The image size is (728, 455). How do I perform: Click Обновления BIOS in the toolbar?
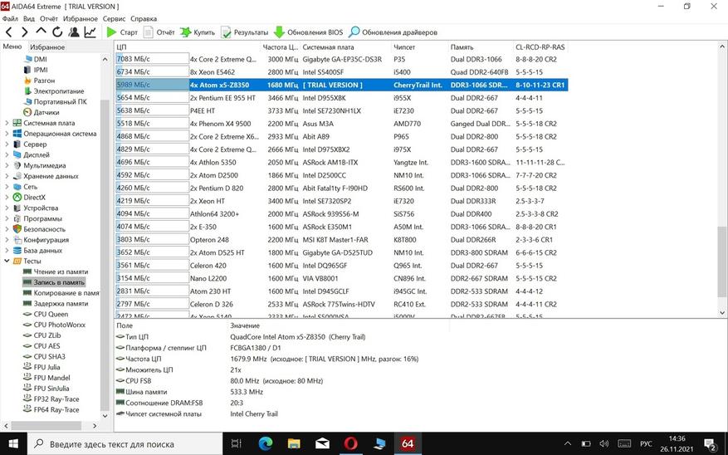click(308, 32)
